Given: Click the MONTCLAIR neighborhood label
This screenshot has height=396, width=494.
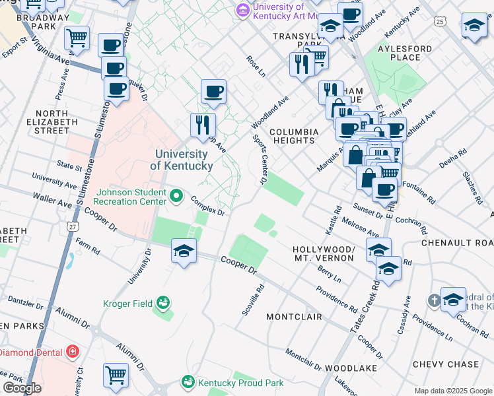Looking at the screenshot, I should tap(295, 317).
